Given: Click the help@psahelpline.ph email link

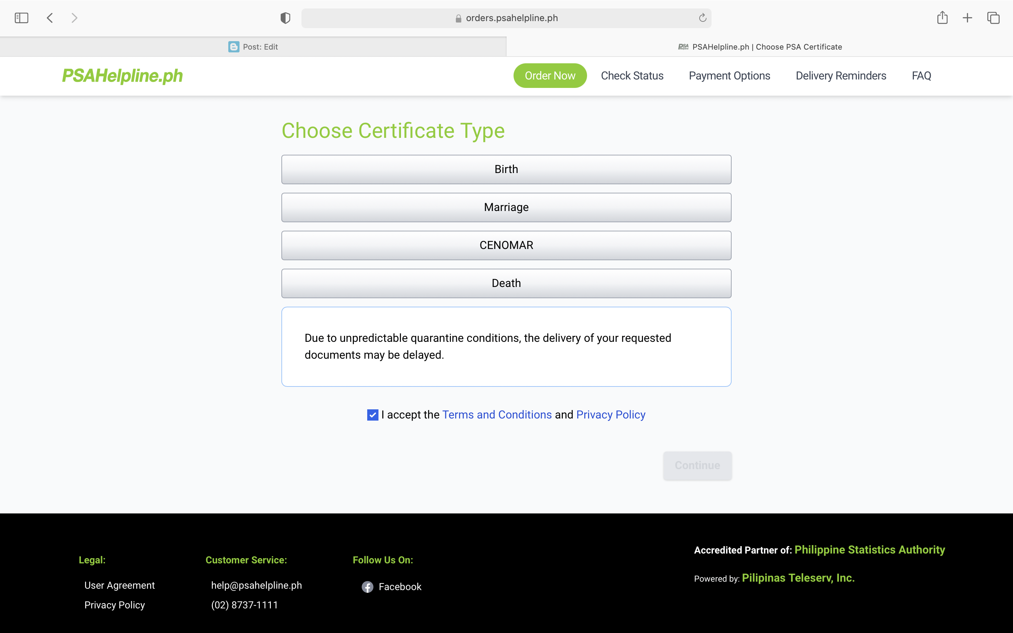Looking at the screenshot, I should click(256, 585).
